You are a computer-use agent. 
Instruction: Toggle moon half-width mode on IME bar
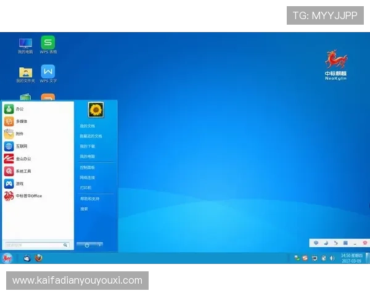click(326, 243)
